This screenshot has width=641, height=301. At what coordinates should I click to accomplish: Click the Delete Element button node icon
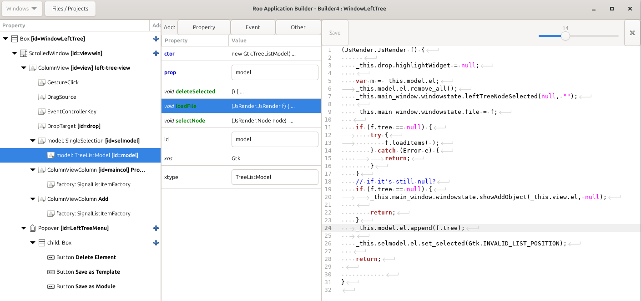pyautogui.click(x=51, y=257)
